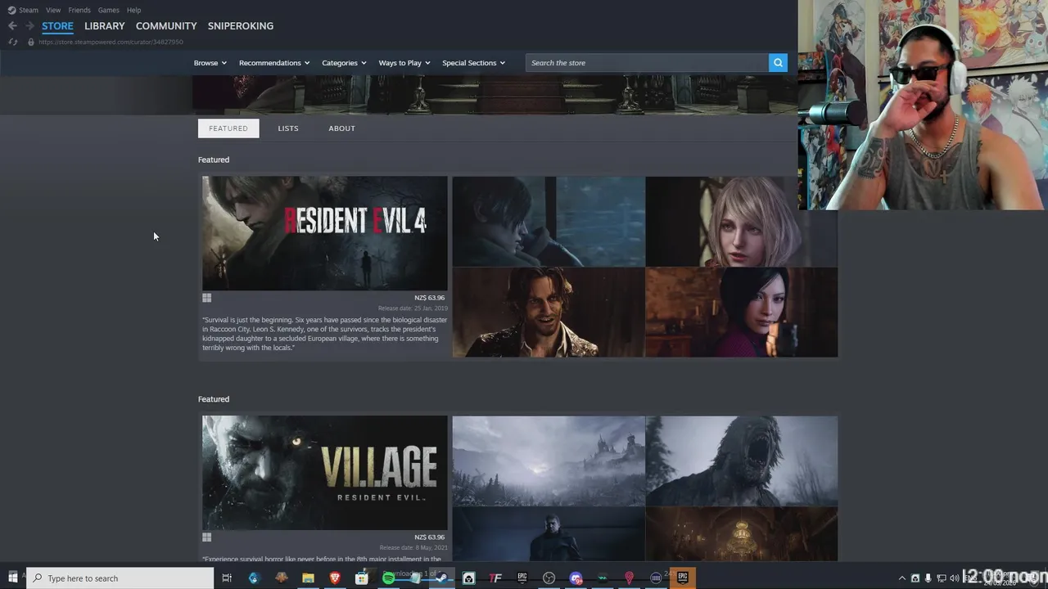The height and width of the screenshot is (589, 1048).
Task: Switch to the LIBRARY tab
Action: (105, 26)
